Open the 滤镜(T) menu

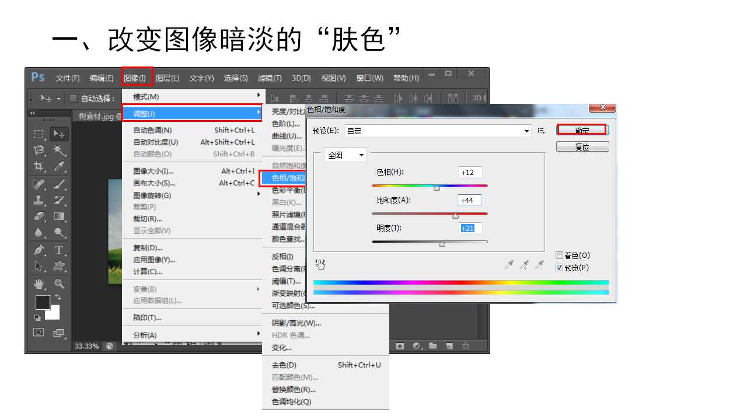coord(270,78)
